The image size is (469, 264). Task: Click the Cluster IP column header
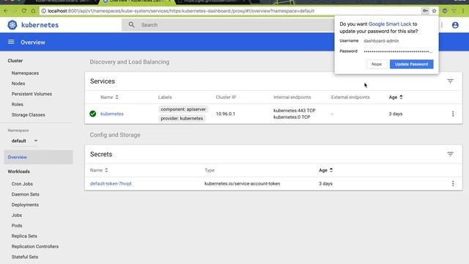pyautogui.click(x=226, y=98)
